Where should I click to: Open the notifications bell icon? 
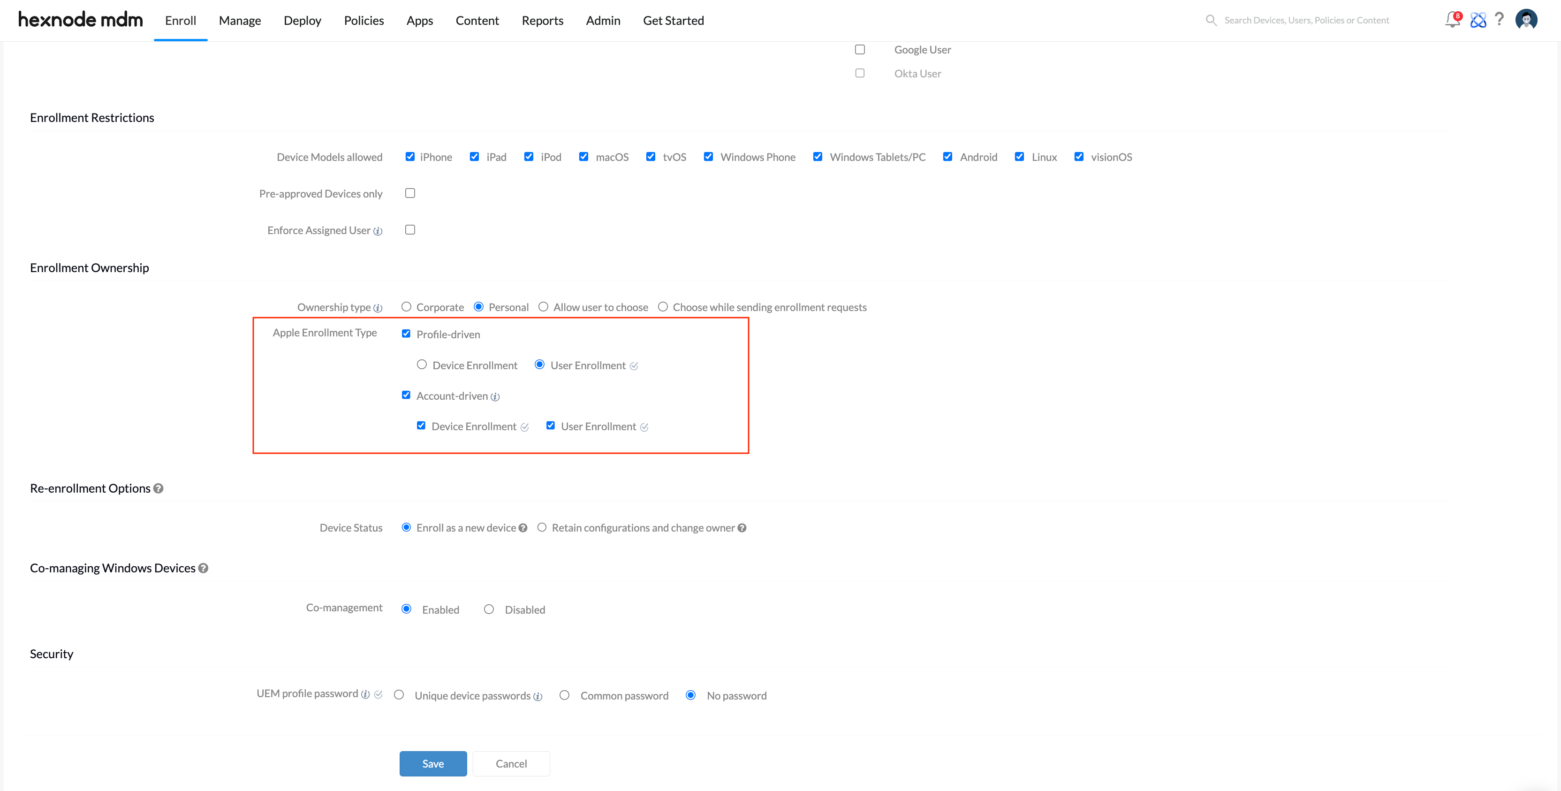point(1452,20)
